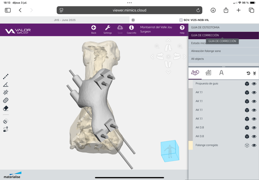Select the All objects view
The width and height of the screenshot is (259, 180).
pyautogui.click(x=198, y=59)
